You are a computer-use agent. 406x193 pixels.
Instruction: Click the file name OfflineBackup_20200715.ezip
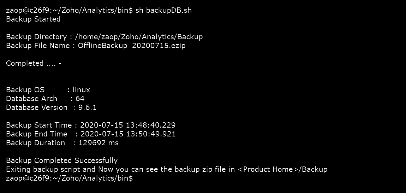tap(132, 46)
